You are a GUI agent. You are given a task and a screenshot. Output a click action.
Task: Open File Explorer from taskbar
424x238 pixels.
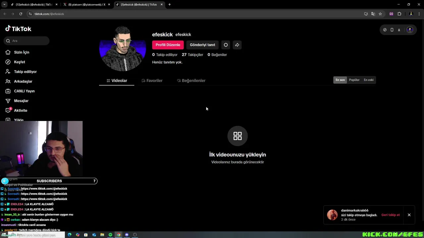[x=102, y=235]
